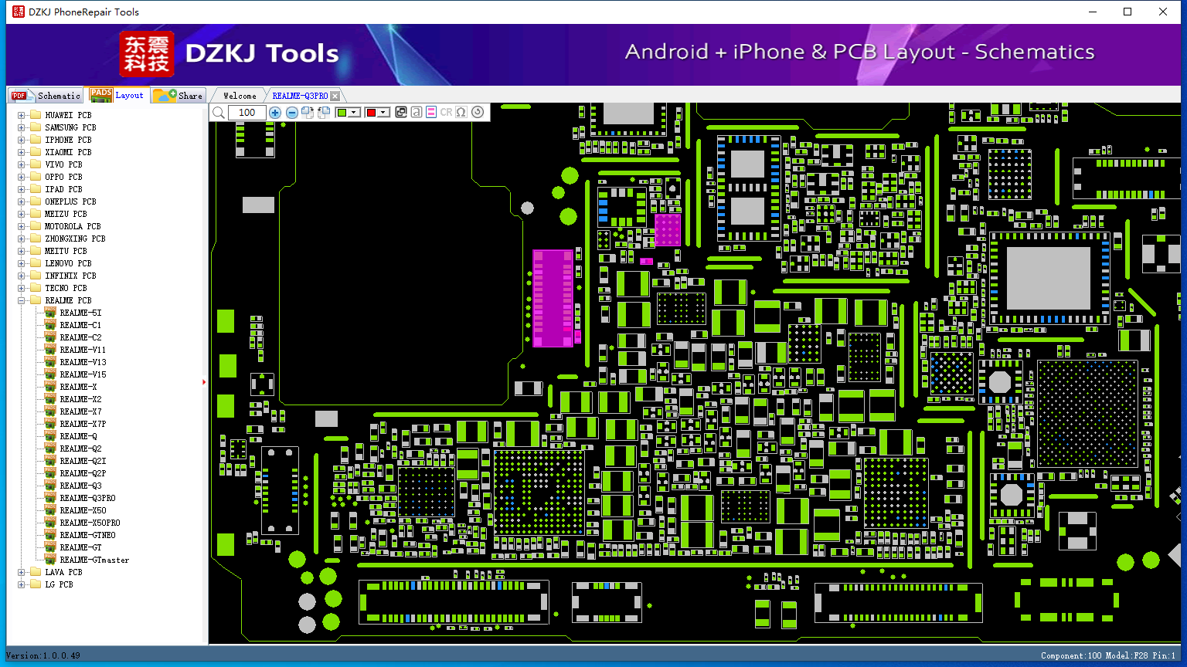Click the red color swatch in the toolbar

point(371,113)
